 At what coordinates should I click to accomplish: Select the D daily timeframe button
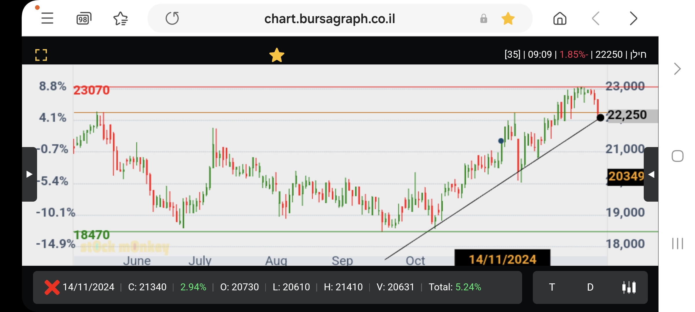[x=590, y=287]
